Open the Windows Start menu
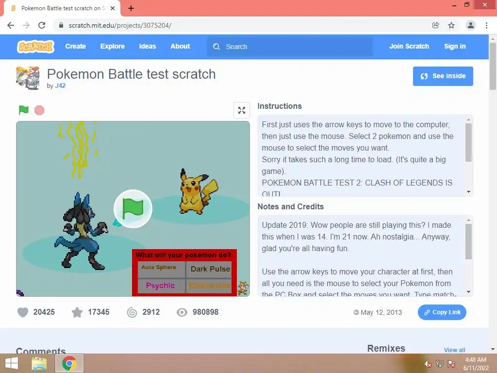The image size is (497, 373). click(x=12, y=363)
